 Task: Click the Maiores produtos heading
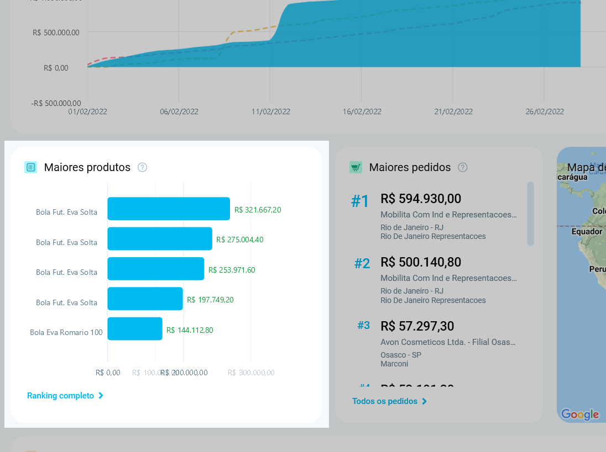click(87, 167)
